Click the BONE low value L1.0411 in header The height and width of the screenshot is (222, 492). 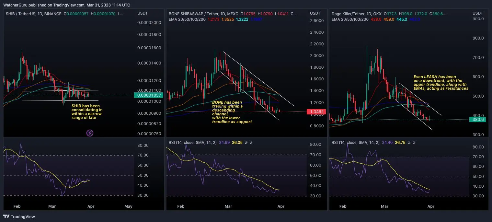pos(281,14)
